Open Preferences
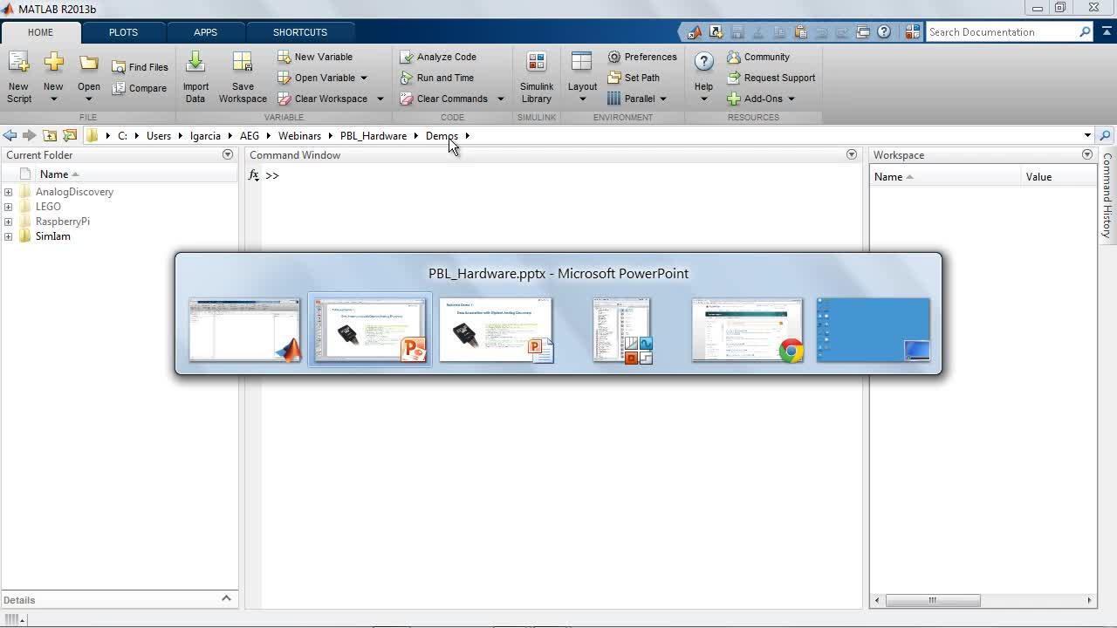The width and height of the screenshot is (1117, 628). pyautogui.click(x=642, y=57)
